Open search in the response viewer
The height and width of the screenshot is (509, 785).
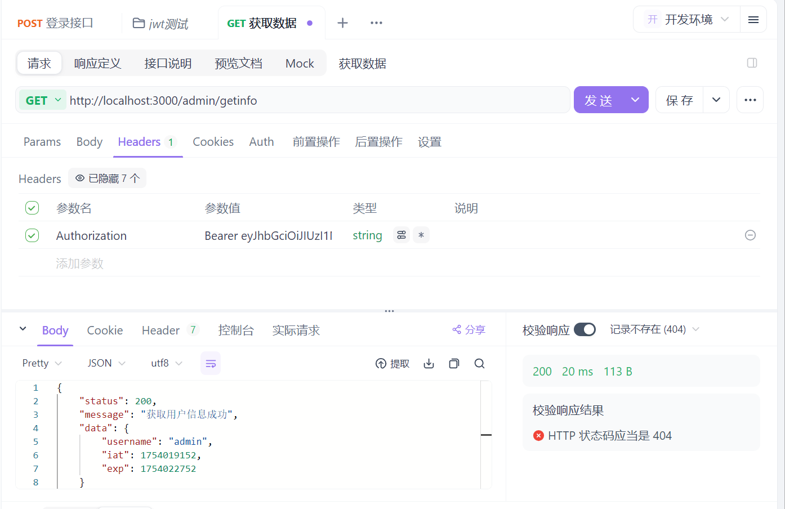pyautogui.click(x=479, y=363)
